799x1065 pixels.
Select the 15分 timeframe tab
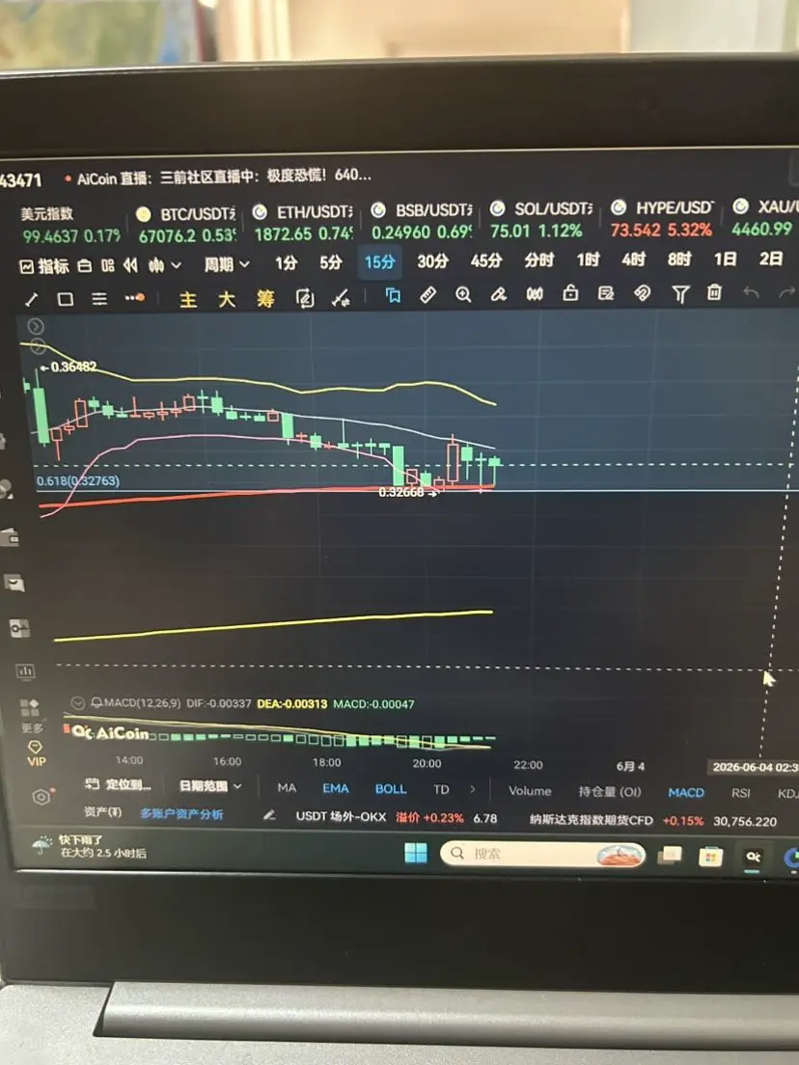pos(379,261)
